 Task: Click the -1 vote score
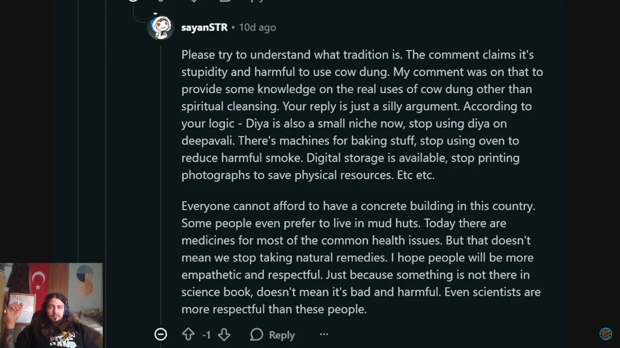(206, 335)
